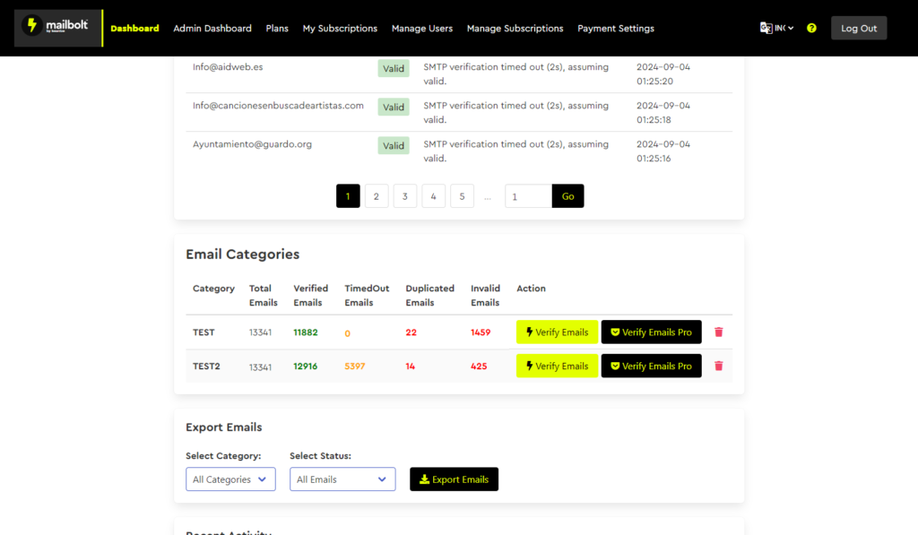This screenshot has height=535, width=918.
Task: Click the Mailbolt lightning bolt logo
Action: pos(31,27)
